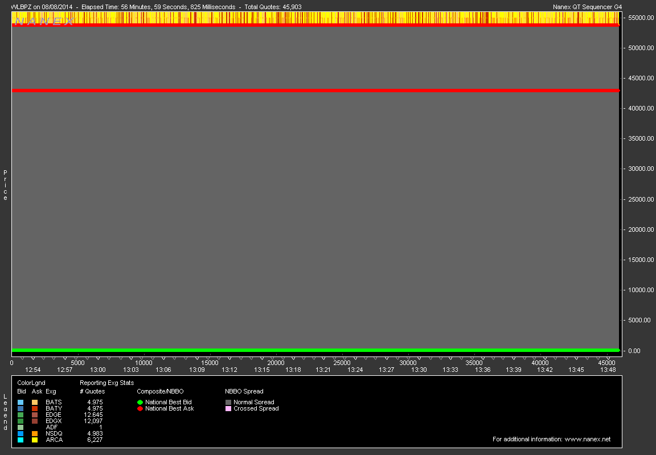Click the green best bid line at 0.00
The image size is (656, 455).
click(315, 350)
